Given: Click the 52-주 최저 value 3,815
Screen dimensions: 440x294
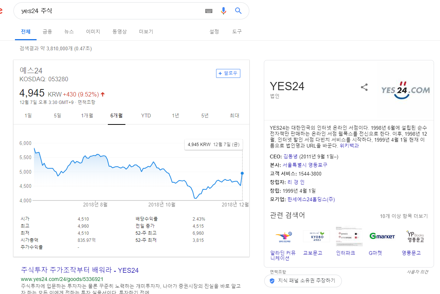Looking at the screenshot, I should [x=198, y=240].
